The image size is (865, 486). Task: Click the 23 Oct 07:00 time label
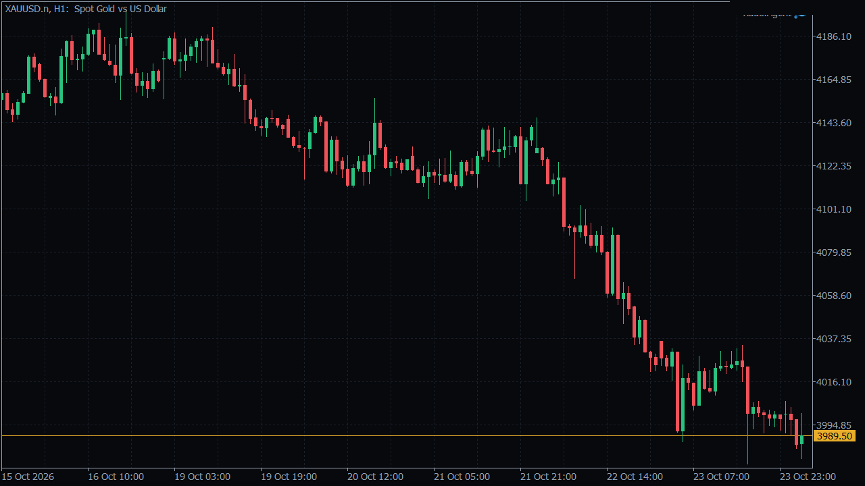point(721,477)
